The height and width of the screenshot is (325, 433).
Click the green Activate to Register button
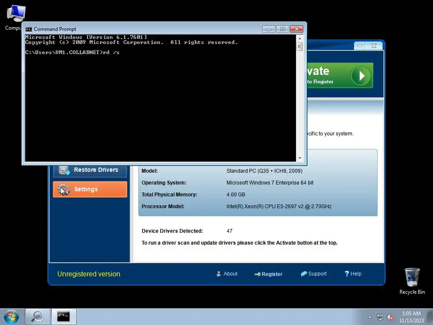(340, 75)
